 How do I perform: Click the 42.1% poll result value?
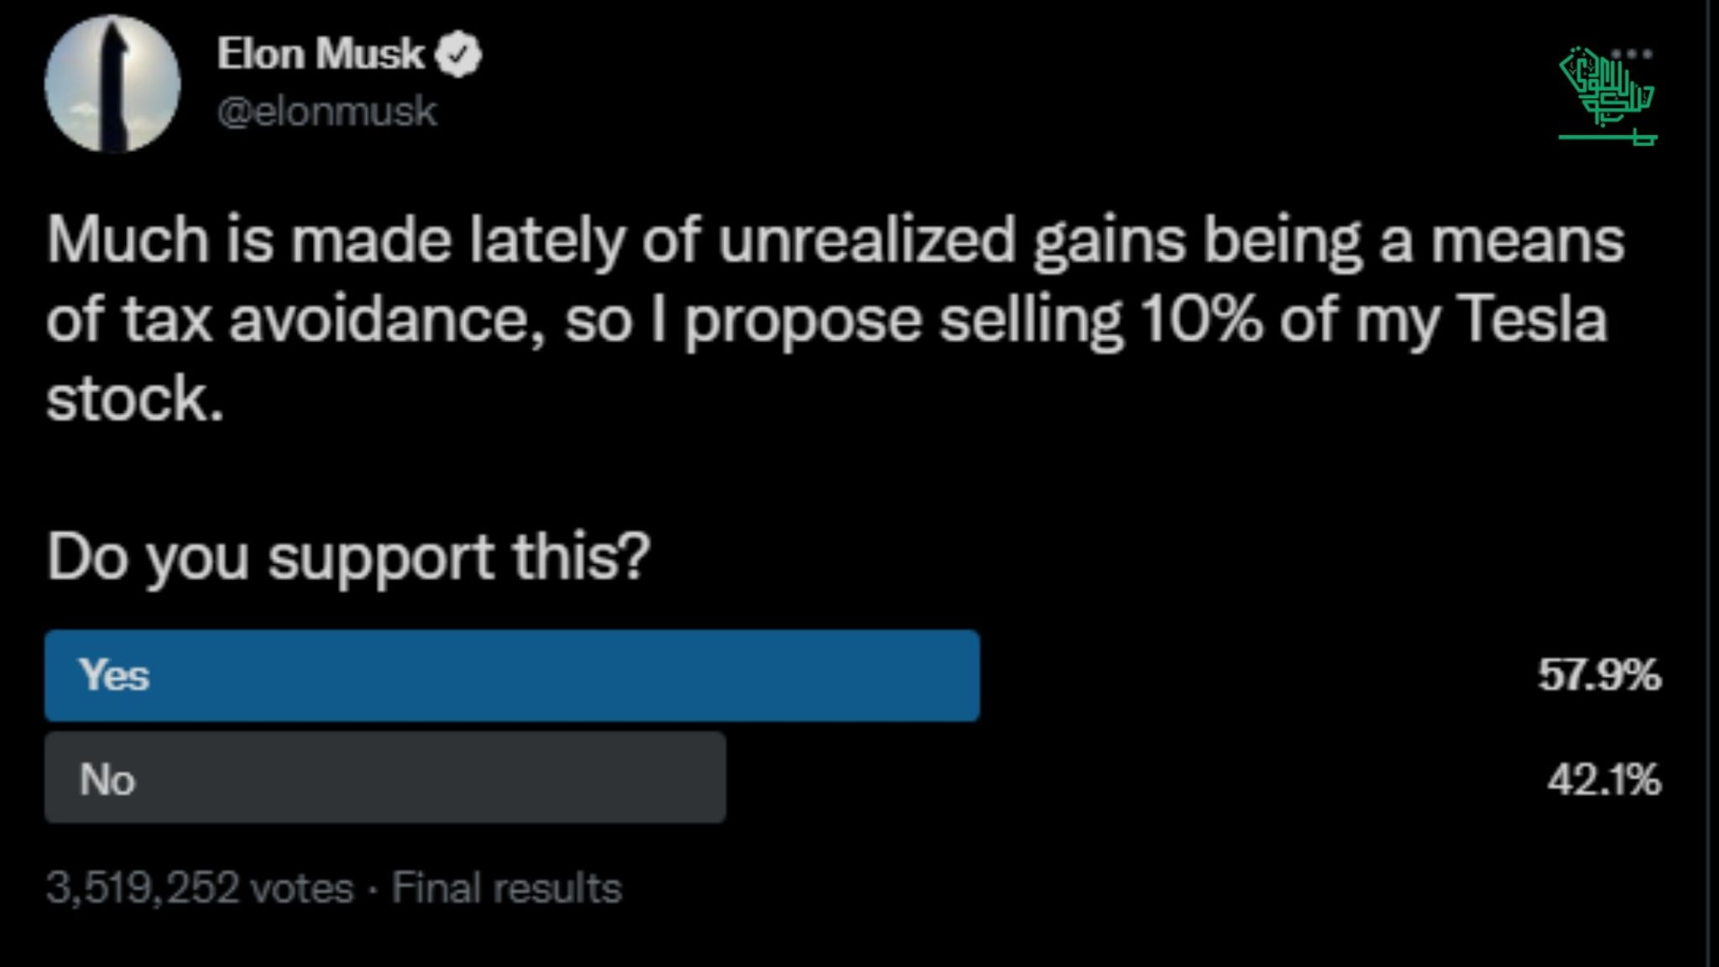[x=1604, y=780]
